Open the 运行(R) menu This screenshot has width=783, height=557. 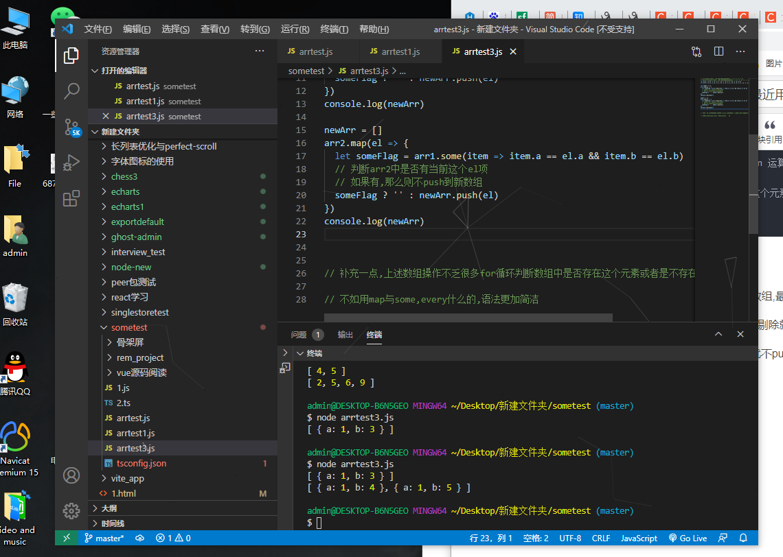click(x=295, y=29)
